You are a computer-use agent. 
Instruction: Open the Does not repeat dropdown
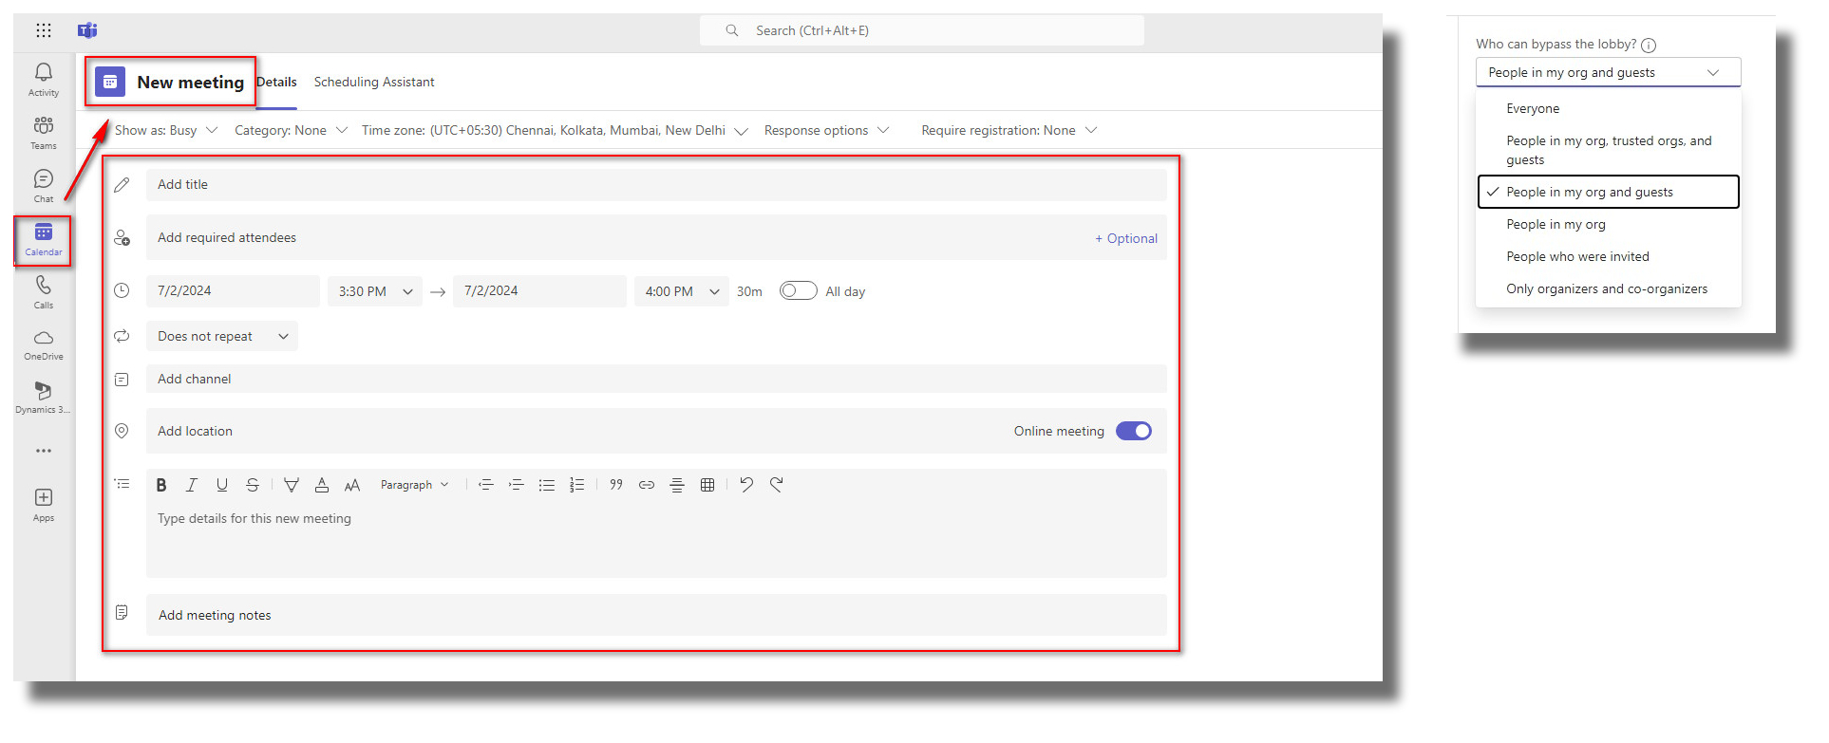coord(222,336)
